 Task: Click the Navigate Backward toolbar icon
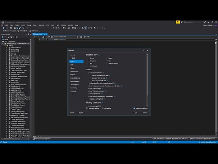(x=4, y=28)
